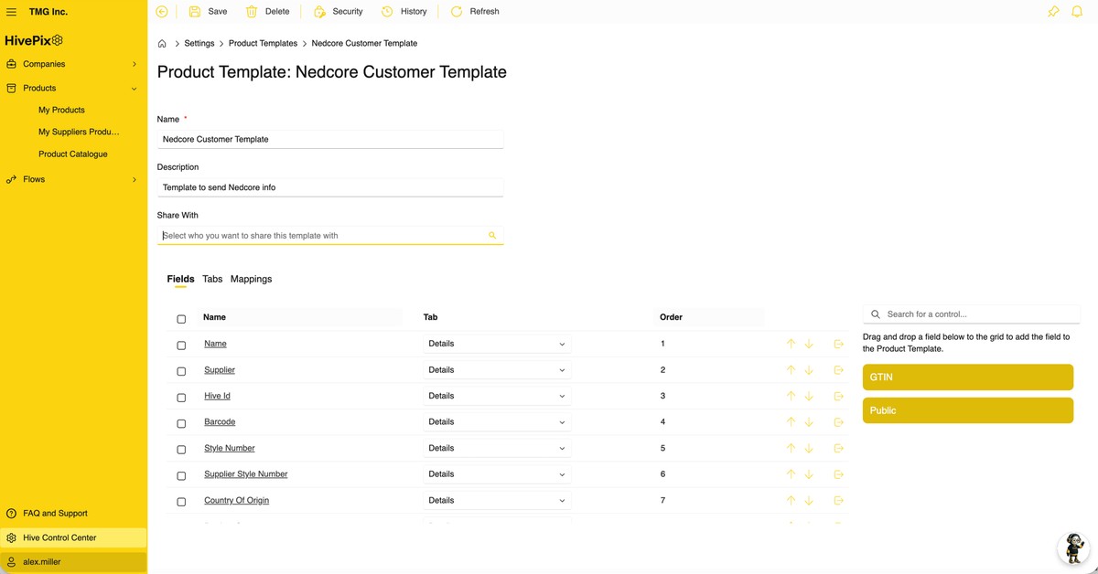Screen dimensions: 1098x574
Task: Open the Country Of Origin field link
Action: 236,501
